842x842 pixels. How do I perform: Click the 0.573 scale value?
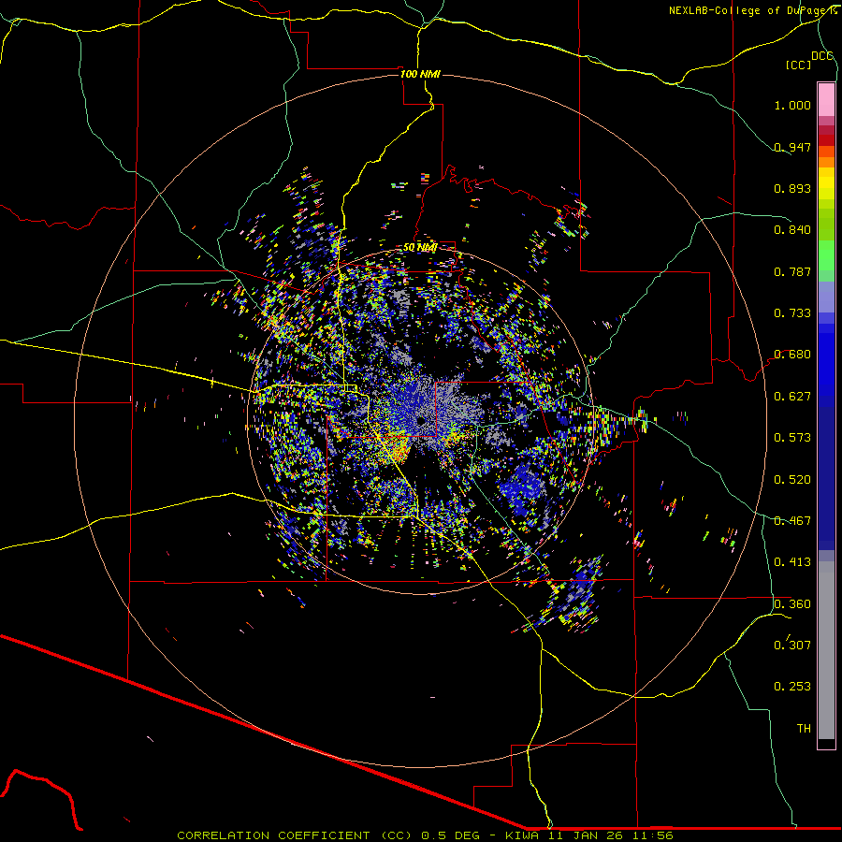coord(792,438)
